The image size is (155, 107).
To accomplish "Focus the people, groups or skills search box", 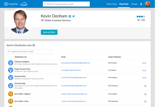I will pyautogui.click(x=66, y=4).
